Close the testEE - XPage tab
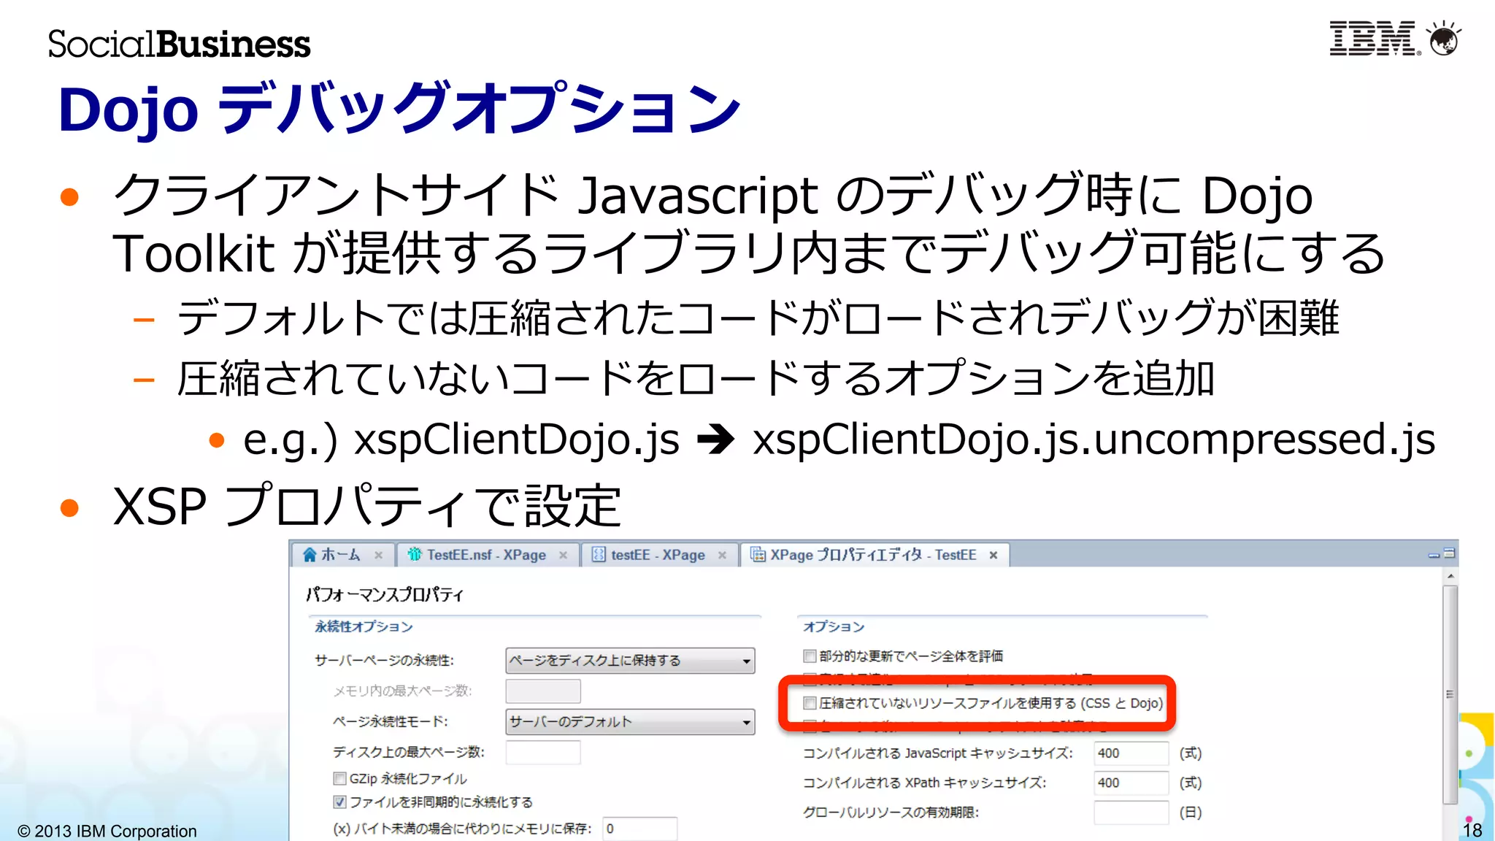The height and width of the screenshot is (841, 1495). point(722,556)
